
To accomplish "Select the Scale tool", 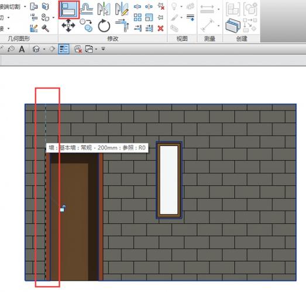I will tap(149, 18).
